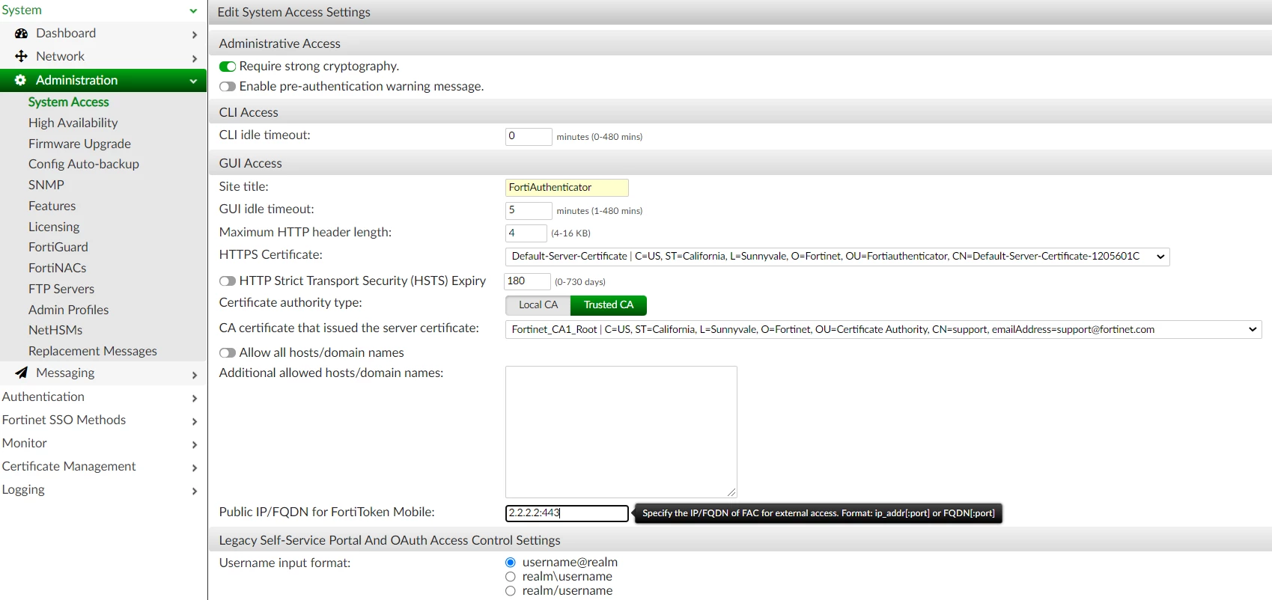This screenshot has height=600, width=1272.
Task: Expand the Dashboard submenu arrow
Action: click(x=195, y=34)
